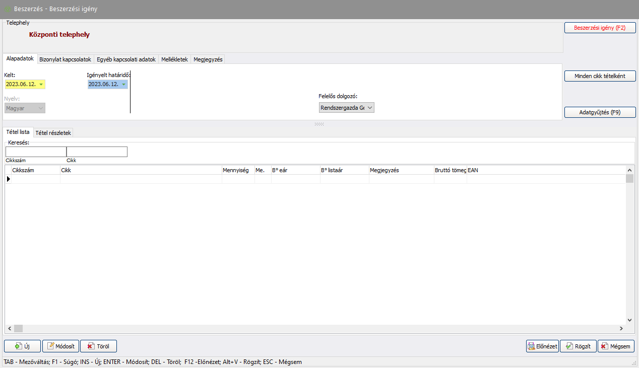Open Előnézet print preview
This screenshot has width=639, height=368.
pyautogui.click(x=542, y=346)
